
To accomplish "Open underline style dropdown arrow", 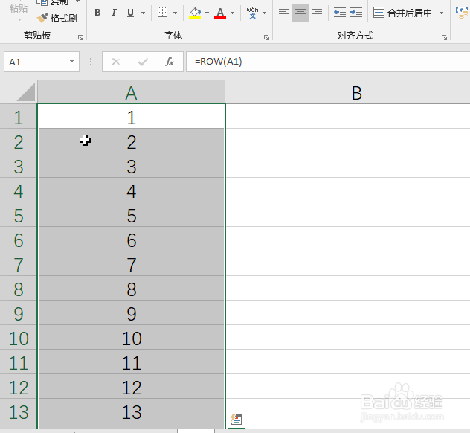I will pos(143,13).
